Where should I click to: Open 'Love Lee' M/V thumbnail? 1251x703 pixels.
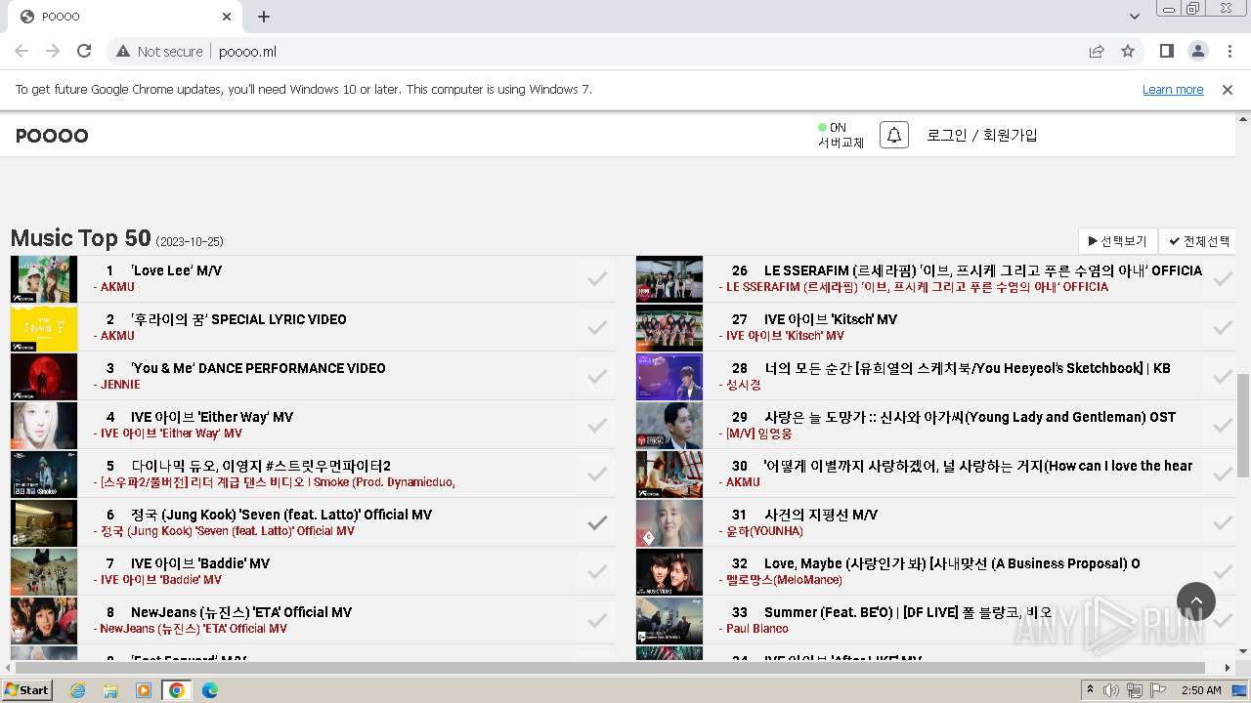pos(44,279)
